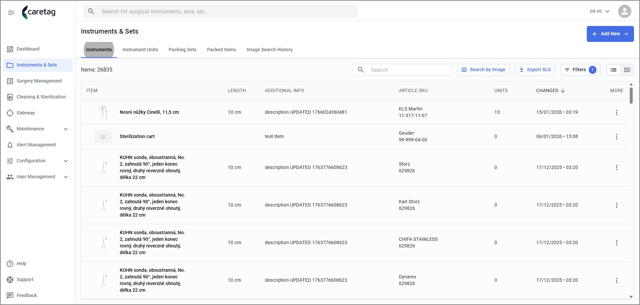640x305 pixels.
Task: Open more options for Sterilization cart row
Action: point(616,137)
